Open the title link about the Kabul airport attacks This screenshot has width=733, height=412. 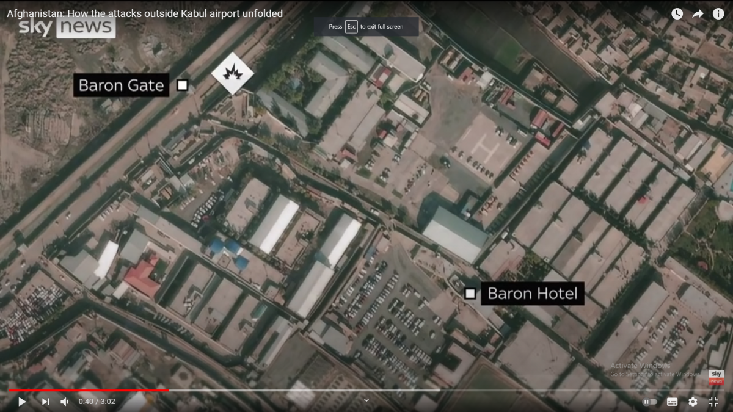coord(145,13)
